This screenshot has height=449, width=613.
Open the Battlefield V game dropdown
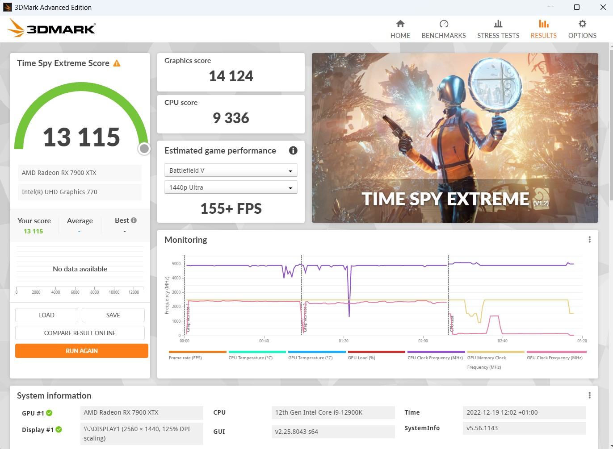coord(231,170)
